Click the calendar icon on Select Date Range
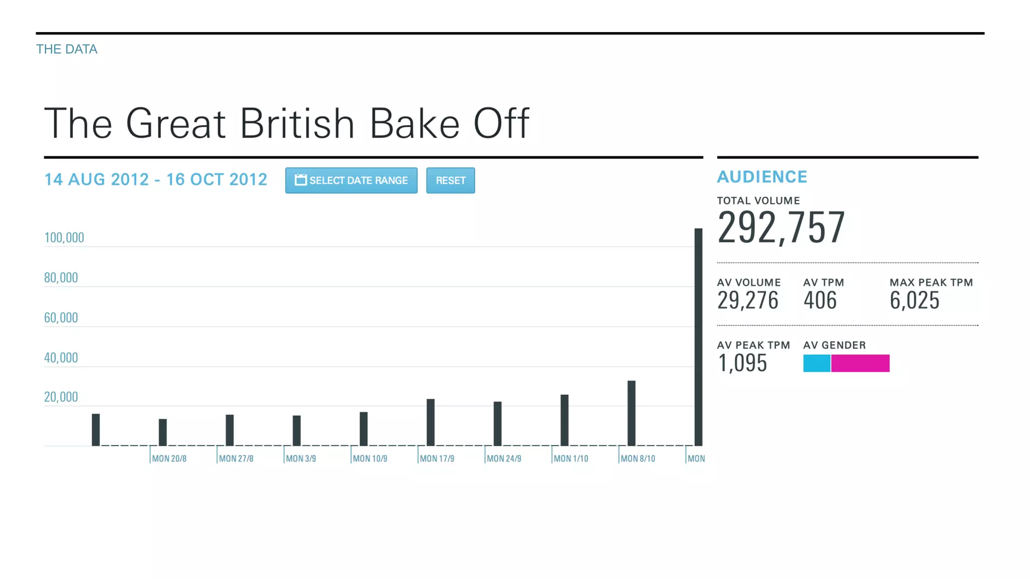 (300, 180)
